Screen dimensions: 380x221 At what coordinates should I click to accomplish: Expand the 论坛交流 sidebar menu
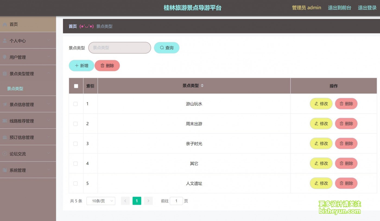17,154
